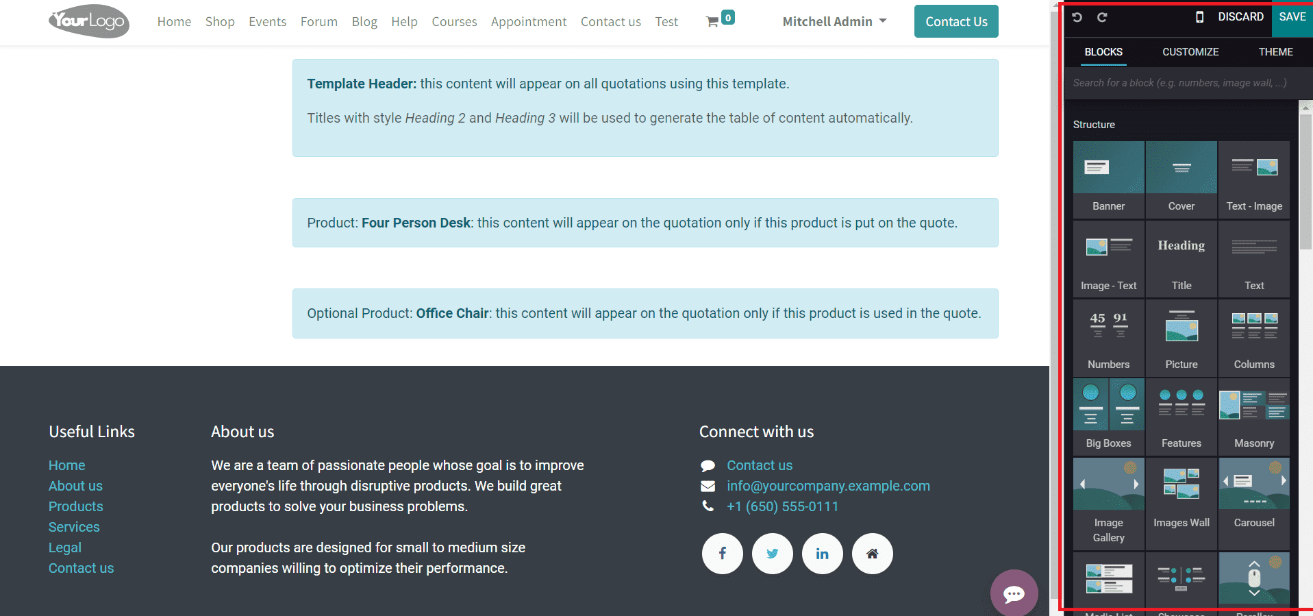Open the Courses menu item
The image size is (1313, 616).
coord(454,22)
